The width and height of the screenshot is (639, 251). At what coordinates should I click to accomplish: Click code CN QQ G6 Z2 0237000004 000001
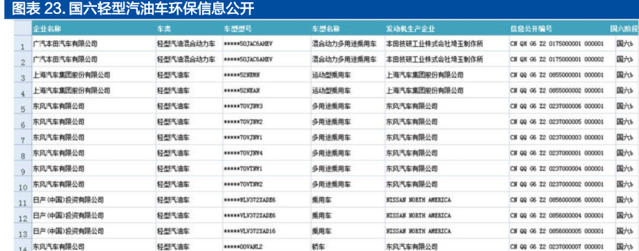(557, 169)
